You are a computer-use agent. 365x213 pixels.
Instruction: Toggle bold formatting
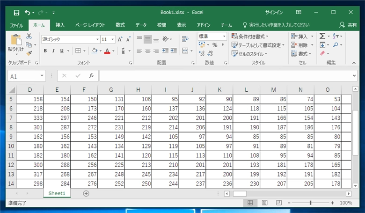click(x=45, y=51)
